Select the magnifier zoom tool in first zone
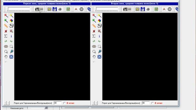The width and height of the screenshot is (196, 110). tap(6, 52)
